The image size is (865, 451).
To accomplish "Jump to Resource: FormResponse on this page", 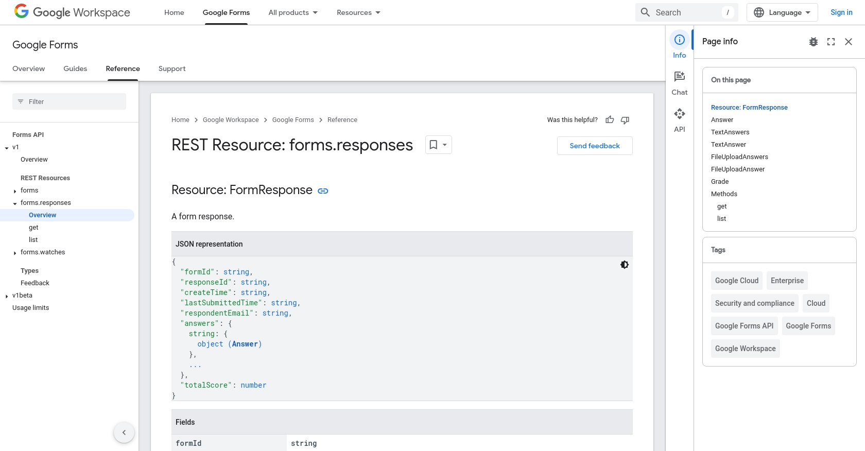I will (749, 108).
